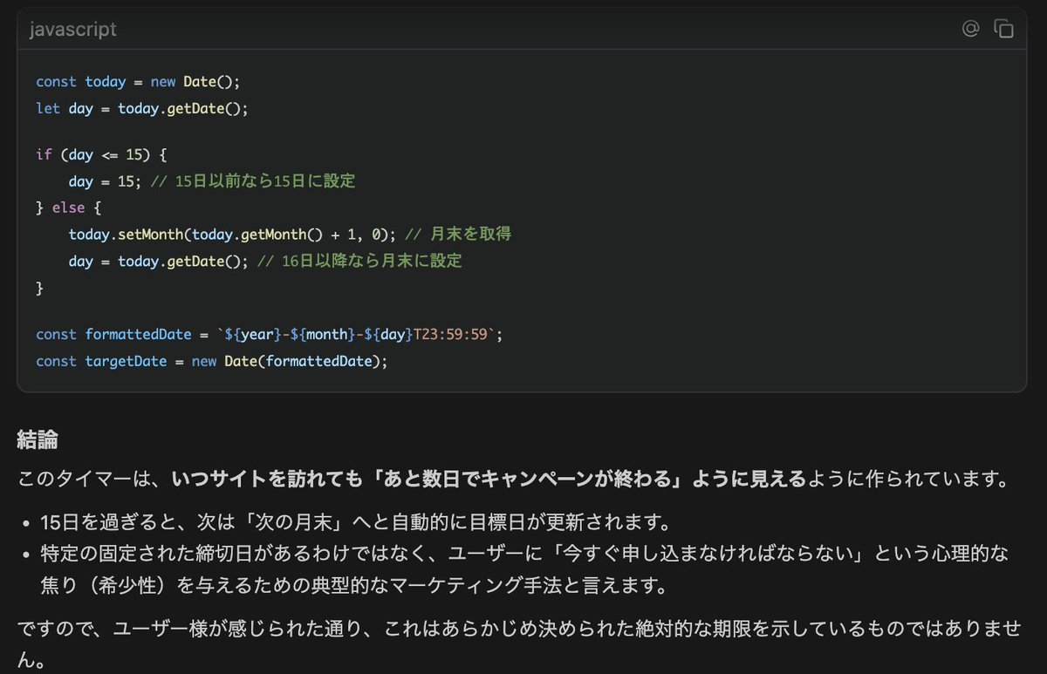This screenshot has height=674, width=1047.
Task: Click the bullet starting '特定の固定された締切日'
Action: [x=523, y=569]
